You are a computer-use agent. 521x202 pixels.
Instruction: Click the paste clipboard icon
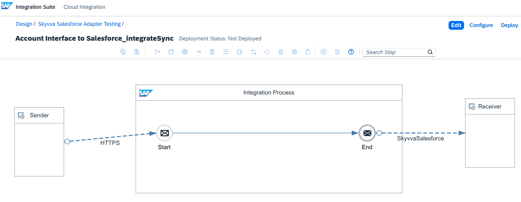(137, 52)
